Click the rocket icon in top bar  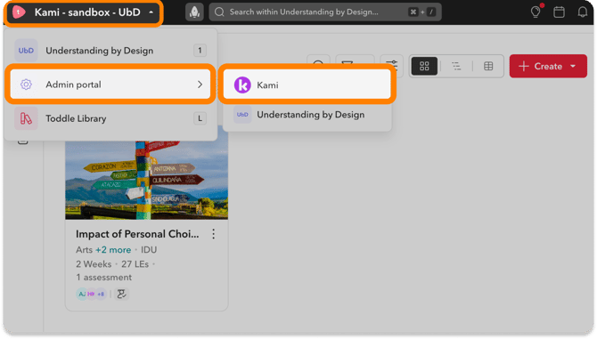[x=194, y=12]
